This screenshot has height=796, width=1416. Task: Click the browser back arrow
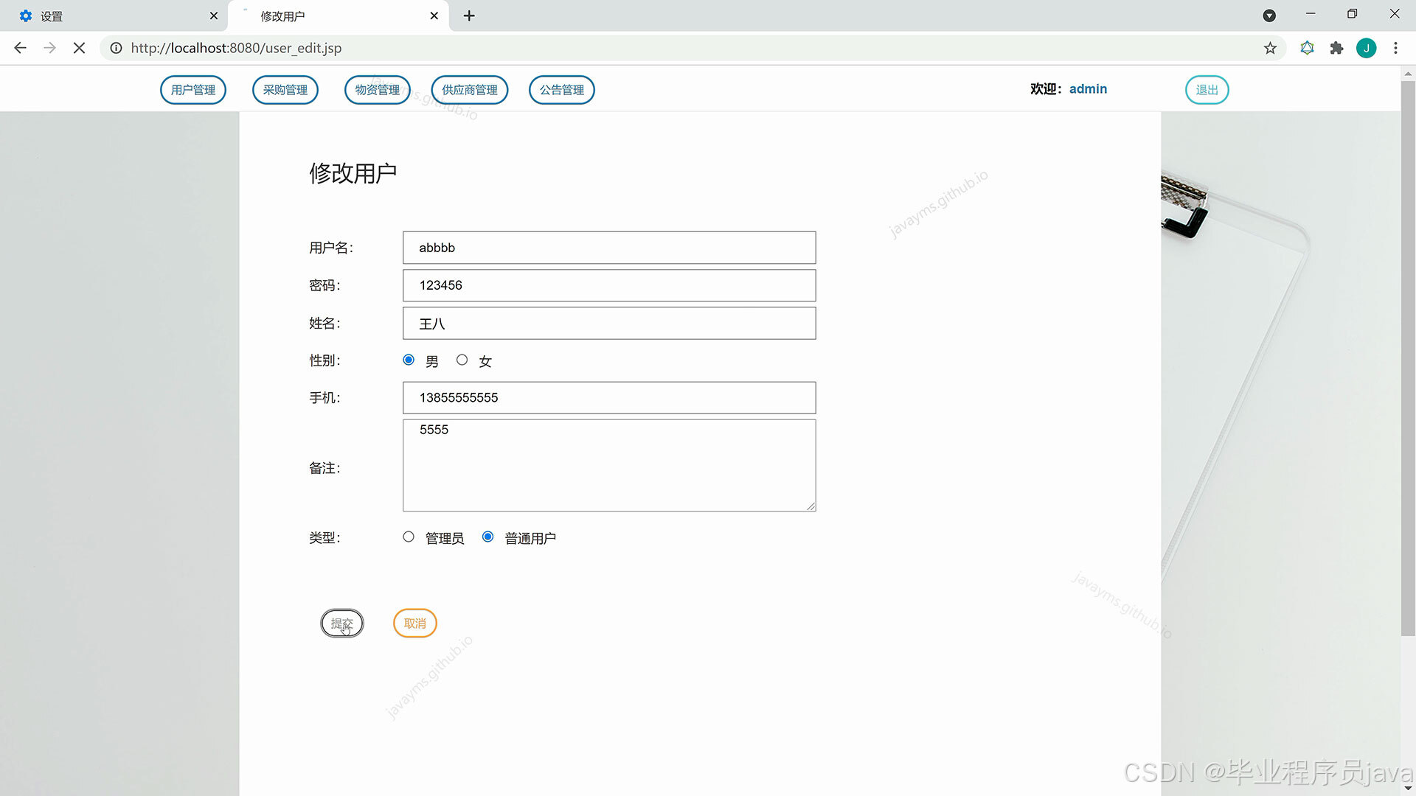[x=20, y=48]
